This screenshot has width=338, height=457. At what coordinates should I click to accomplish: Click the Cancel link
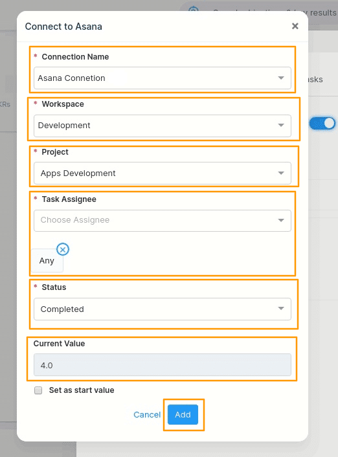tap(147, 415)
